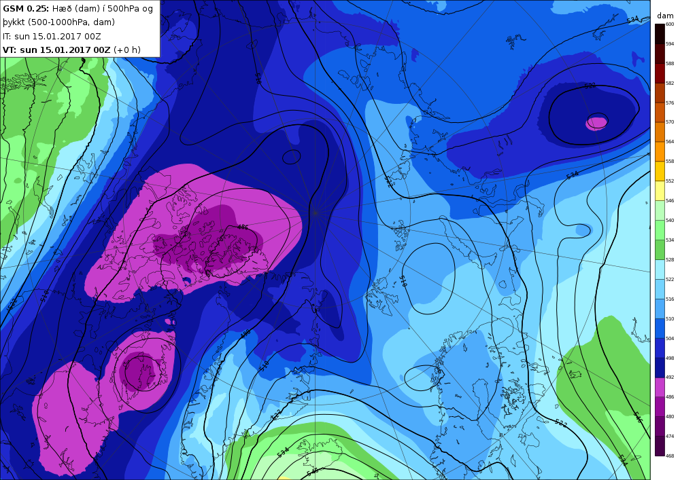680x480 pixels.
Task: Click the 552 value on the color bar scale
Action: click(670, 181)
